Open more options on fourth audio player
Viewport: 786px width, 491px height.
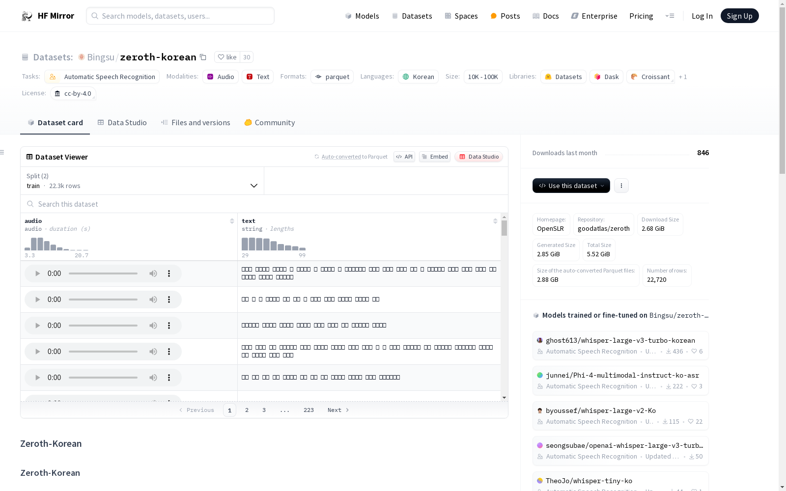click(169, 352)
